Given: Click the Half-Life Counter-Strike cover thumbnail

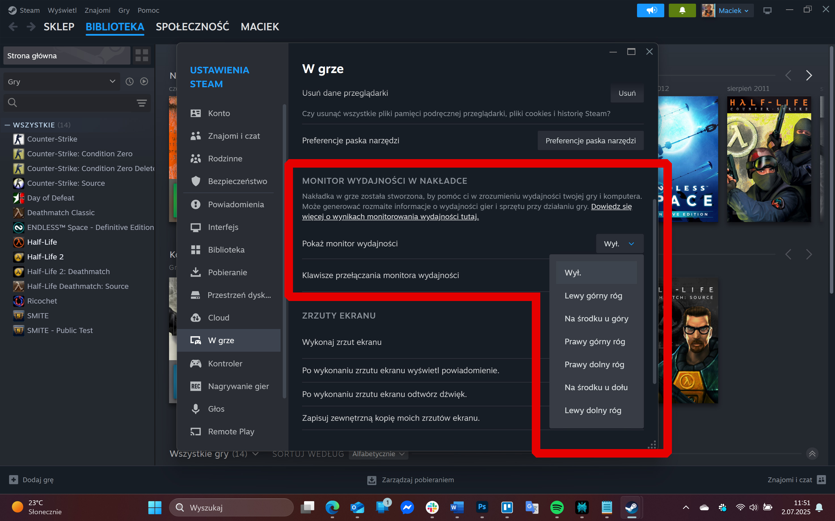Looking at the screenshot, I should point(769,159).
